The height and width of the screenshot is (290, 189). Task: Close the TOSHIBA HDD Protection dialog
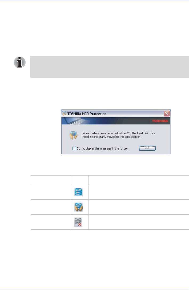[x=167, y=113]
